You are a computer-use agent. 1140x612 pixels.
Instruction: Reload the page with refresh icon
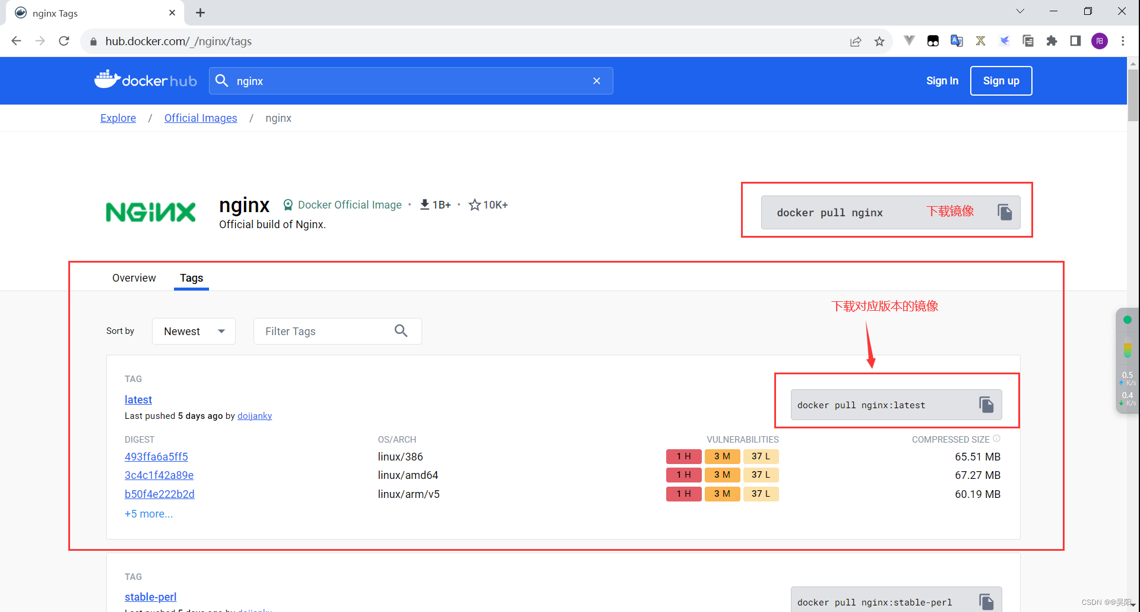coord(64,41)
